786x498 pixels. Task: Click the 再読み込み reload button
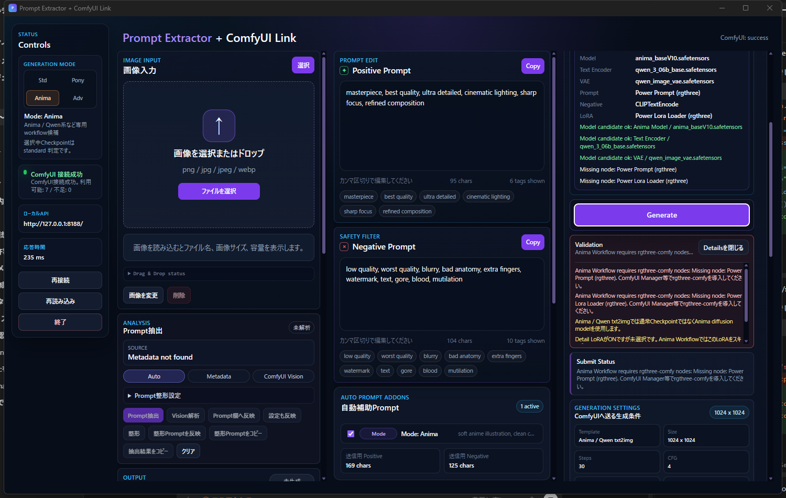click(x=60, y=301)
